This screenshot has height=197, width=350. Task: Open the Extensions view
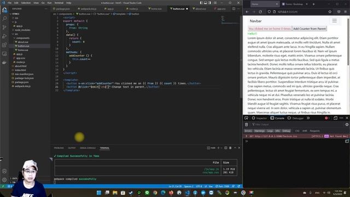[x=4, y=45]
